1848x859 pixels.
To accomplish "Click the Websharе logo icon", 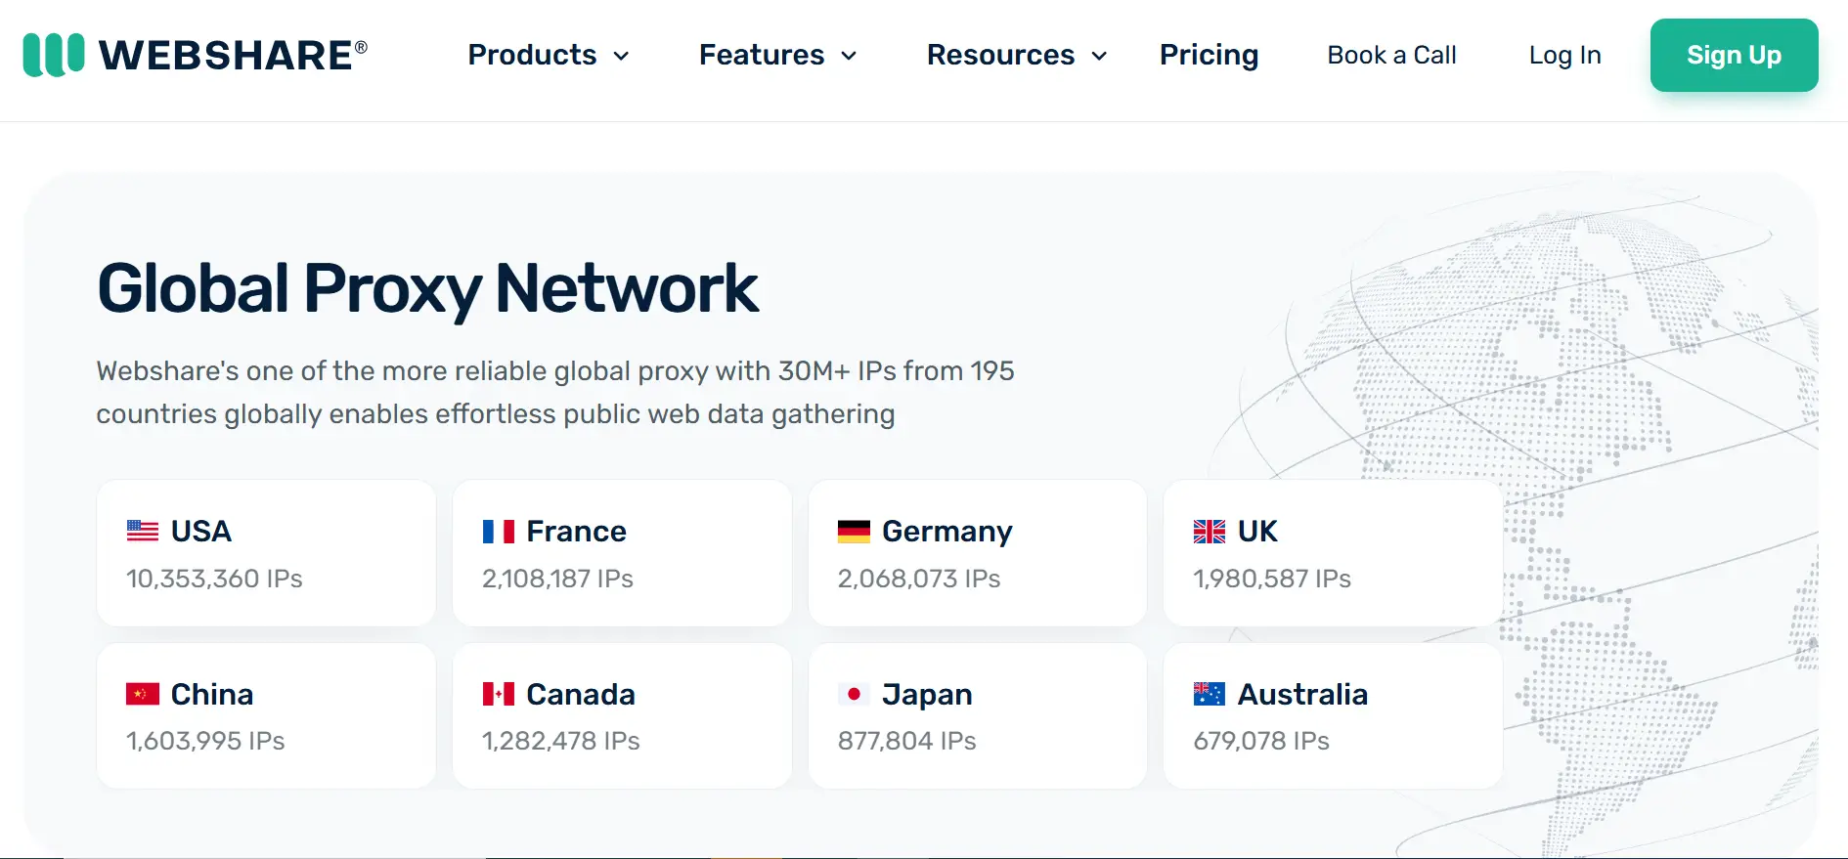I will click(x=54, y=55).
